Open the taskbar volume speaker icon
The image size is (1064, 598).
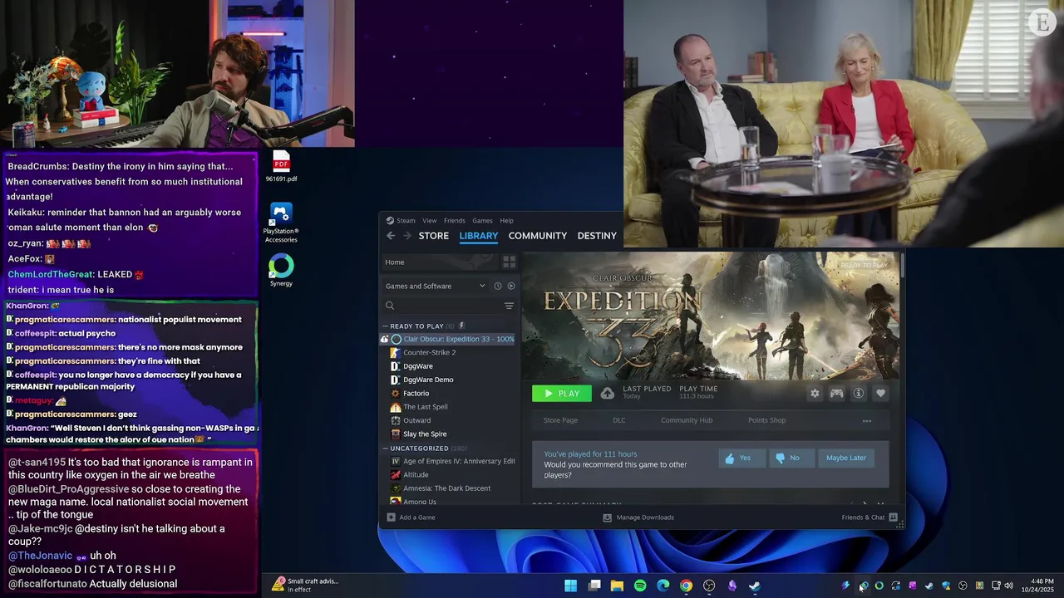pyautogui.click(x=1009, y=586)
